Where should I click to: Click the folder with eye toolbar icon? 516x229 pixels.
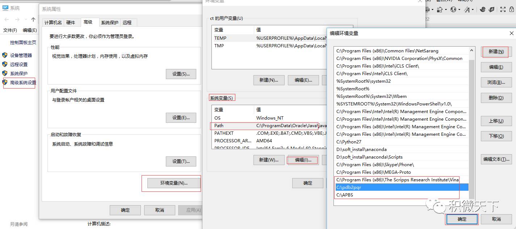(x=492, y=9)
